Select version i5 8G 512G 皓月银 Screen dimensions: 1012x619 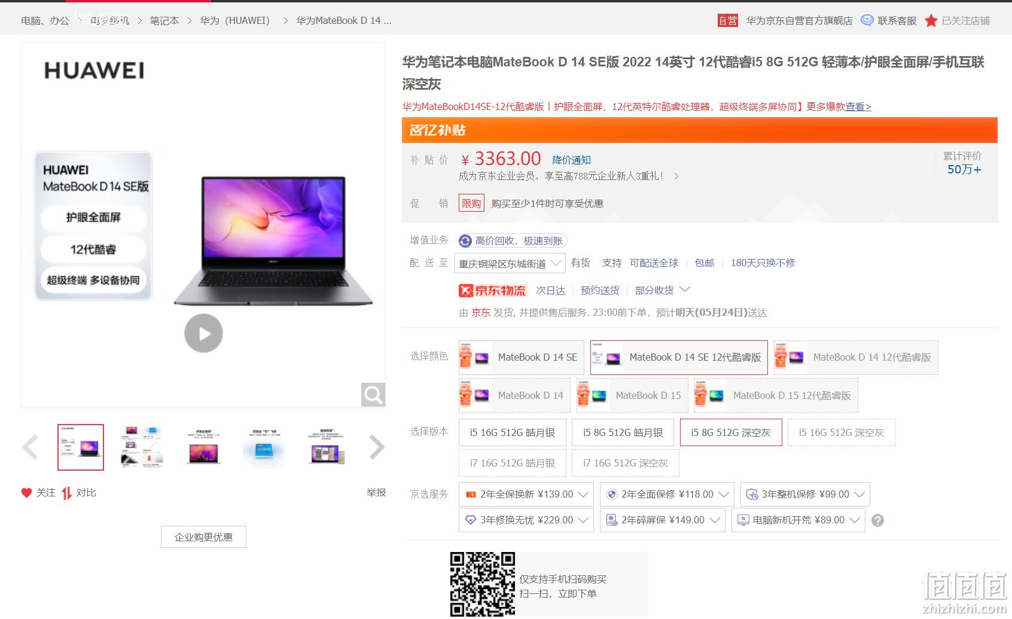pyautogui.click(x=623, y=432)
